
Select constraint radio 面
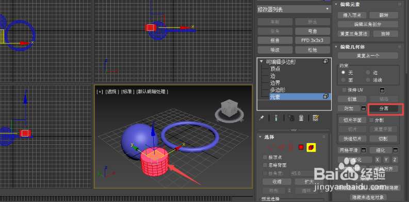tap(343, 80)
